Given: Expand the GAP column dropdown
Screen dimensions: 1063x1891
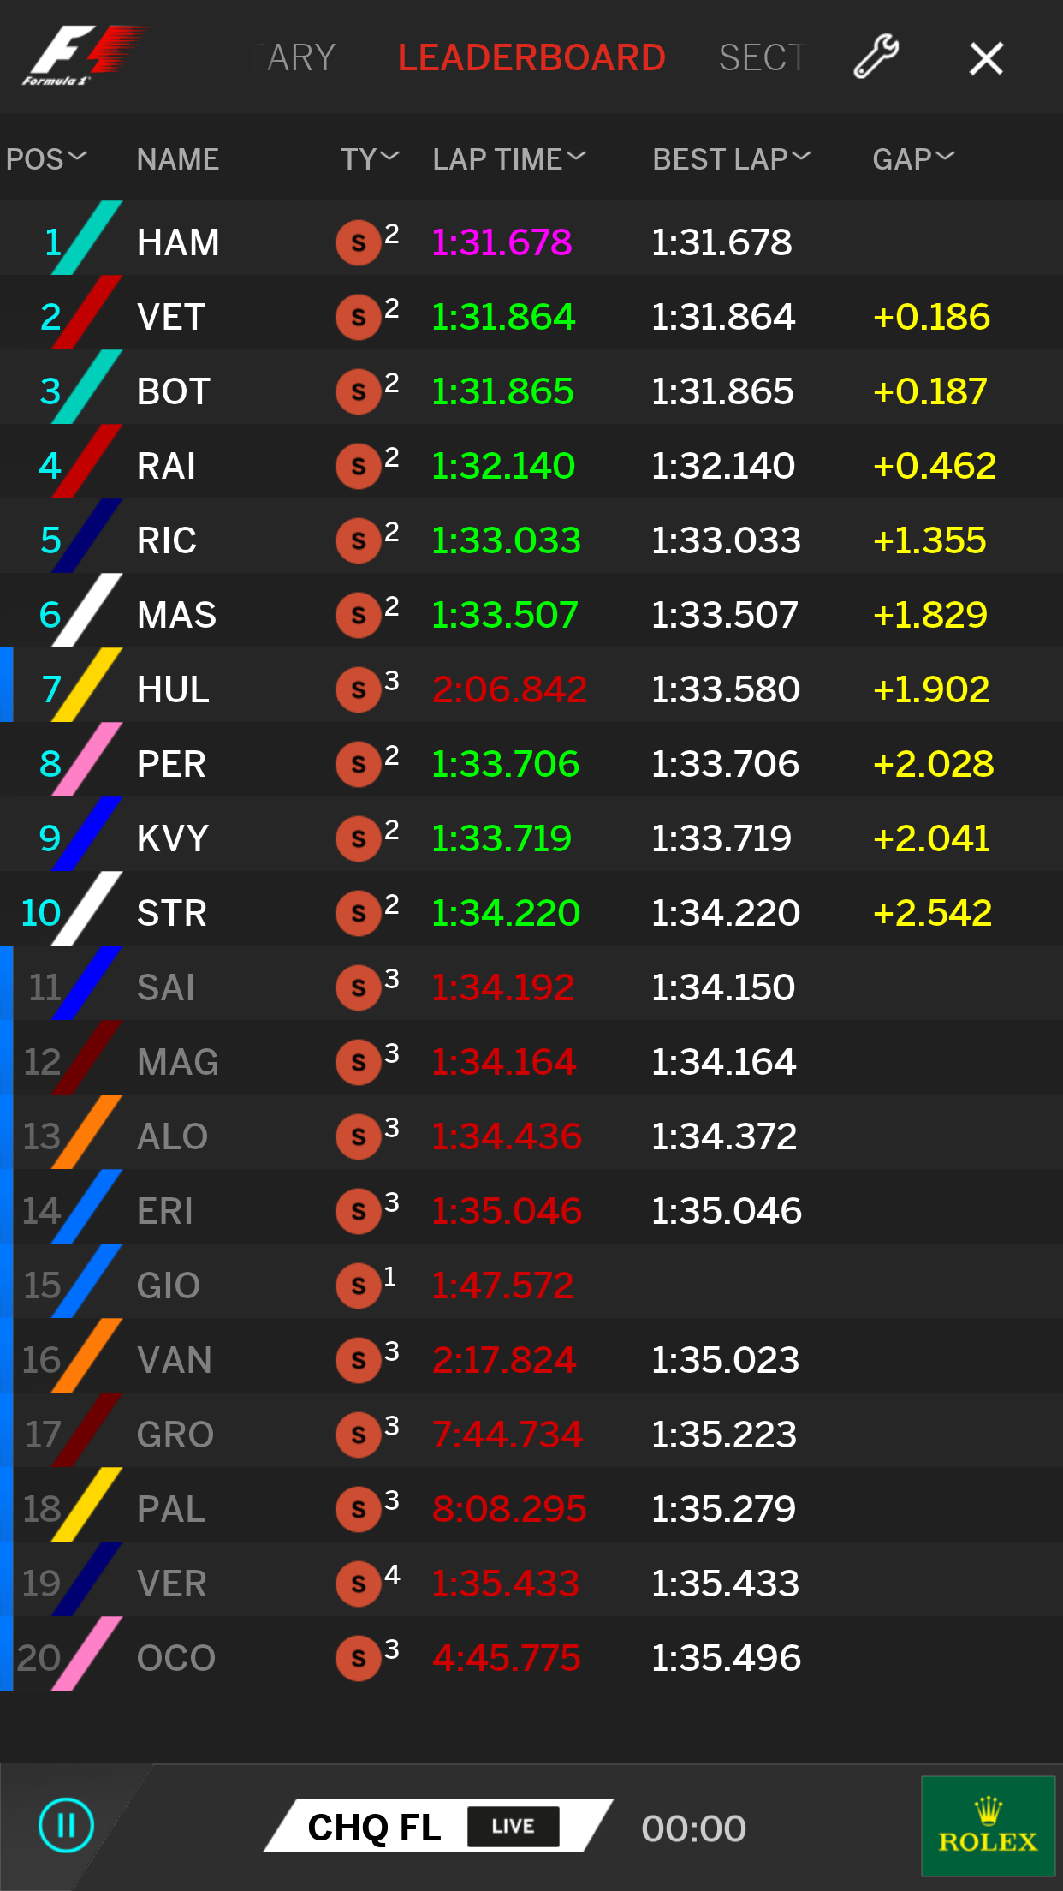Looking at the screenshot, I should (912, 158).
